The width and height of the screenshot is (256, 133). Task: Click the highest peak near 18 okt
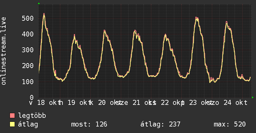[x=44, y=14]
